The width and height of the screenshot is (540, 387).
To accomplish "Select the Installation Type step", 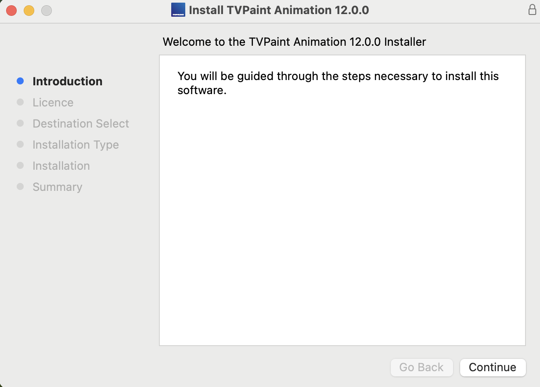I will tap(75, 145).
